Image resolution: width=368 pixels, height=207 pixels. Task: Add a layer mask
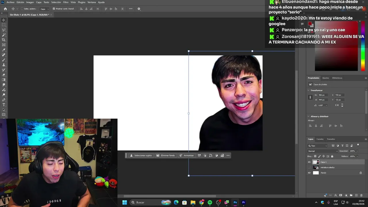click(x=341, y=195)
